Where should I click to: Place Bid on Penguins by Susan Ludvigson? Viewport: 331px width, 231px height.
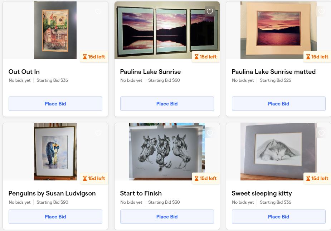55,217
